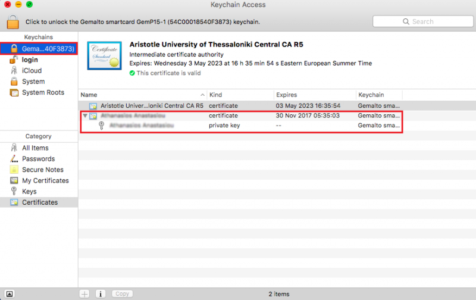Click the green valid checkmark icon
This screenshot has width=476, height=300.
coord(132,73)
